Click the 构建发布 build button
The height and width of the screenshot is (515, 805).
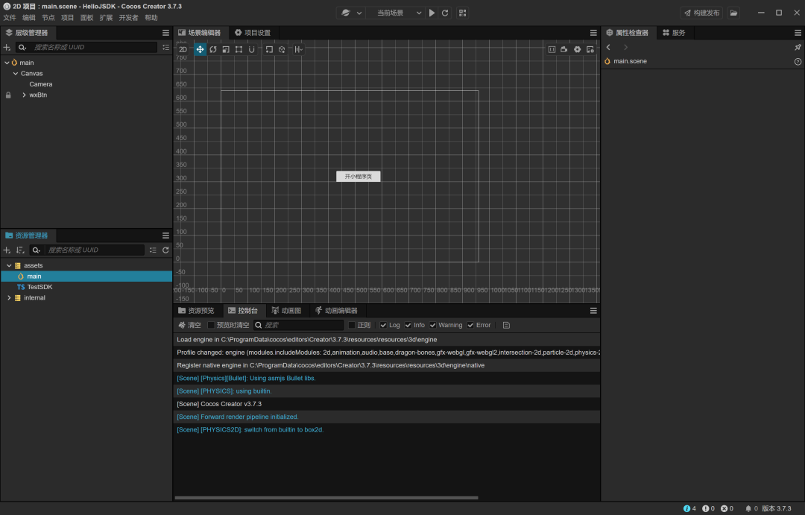tap(702, 13)
